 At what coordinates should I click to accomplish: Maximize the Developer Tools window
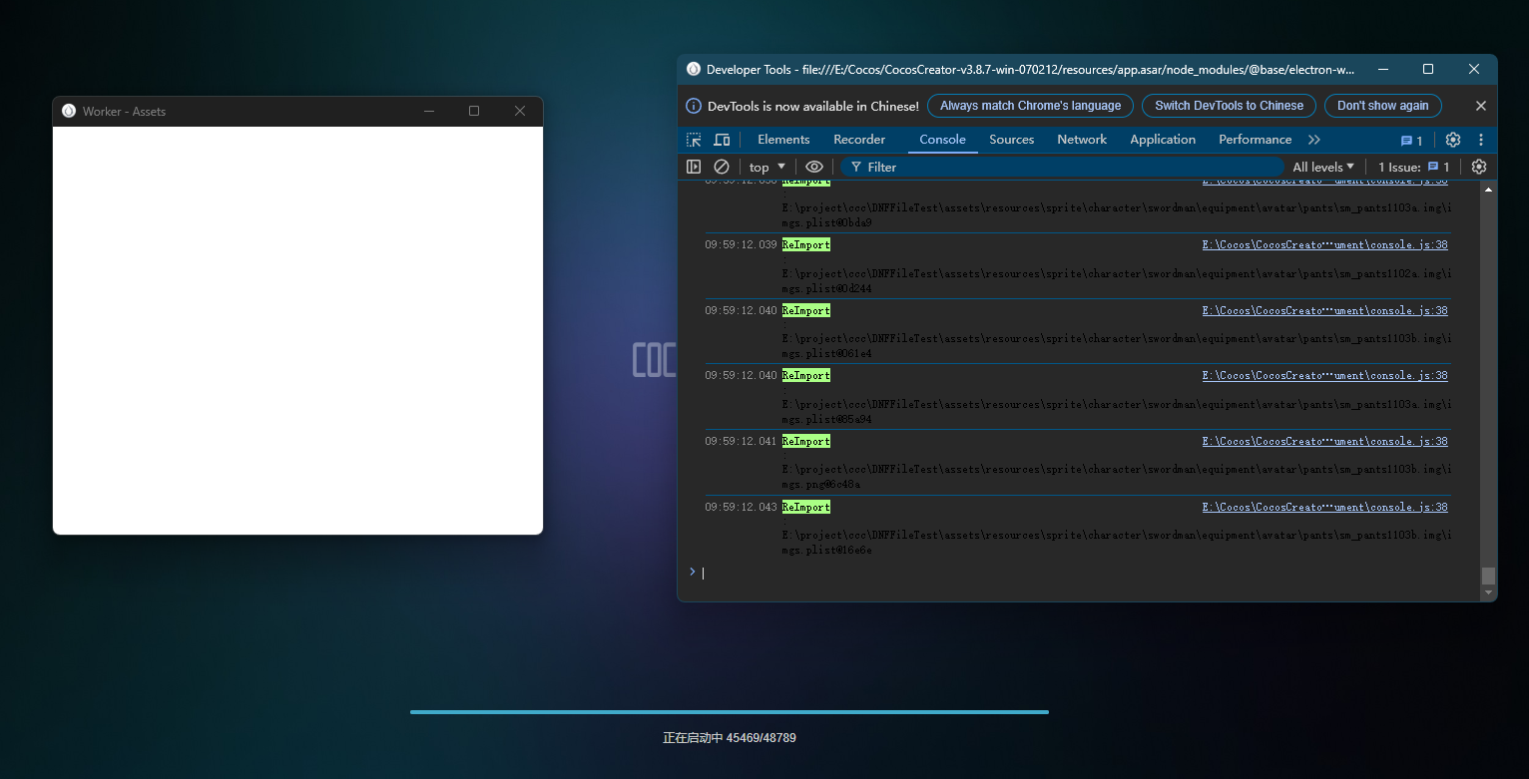point(1428,69)
